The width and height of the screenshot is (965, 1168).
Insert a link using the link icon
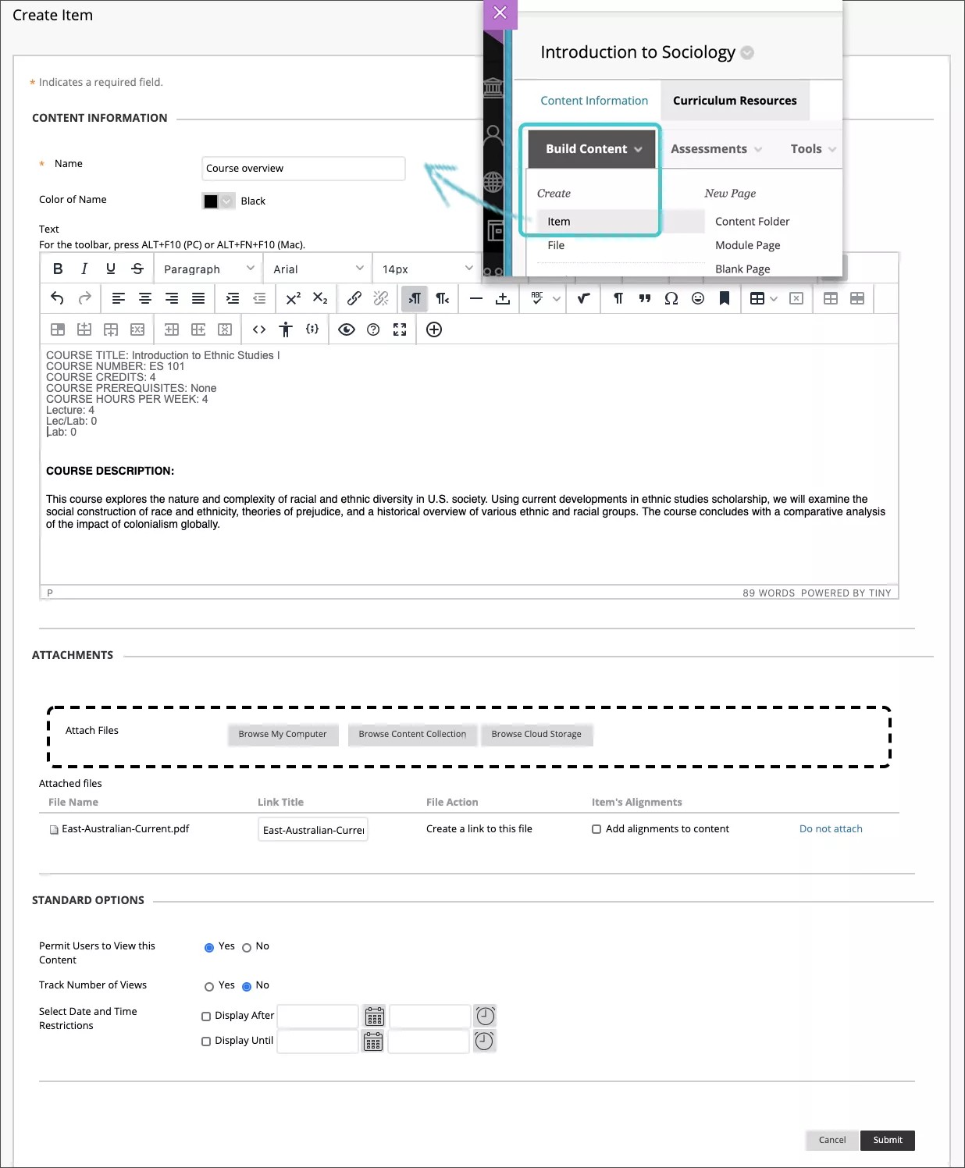[355, 298]
